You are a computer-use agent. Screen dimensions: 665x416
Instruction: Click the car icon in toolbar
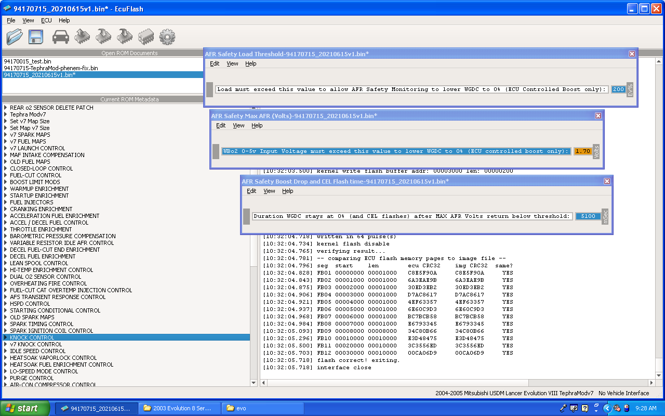(x=61, y=36)
